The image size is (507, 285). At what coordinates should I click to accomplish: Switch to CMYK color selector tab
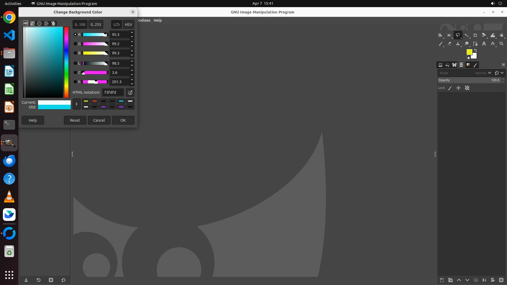coord(32,23)
